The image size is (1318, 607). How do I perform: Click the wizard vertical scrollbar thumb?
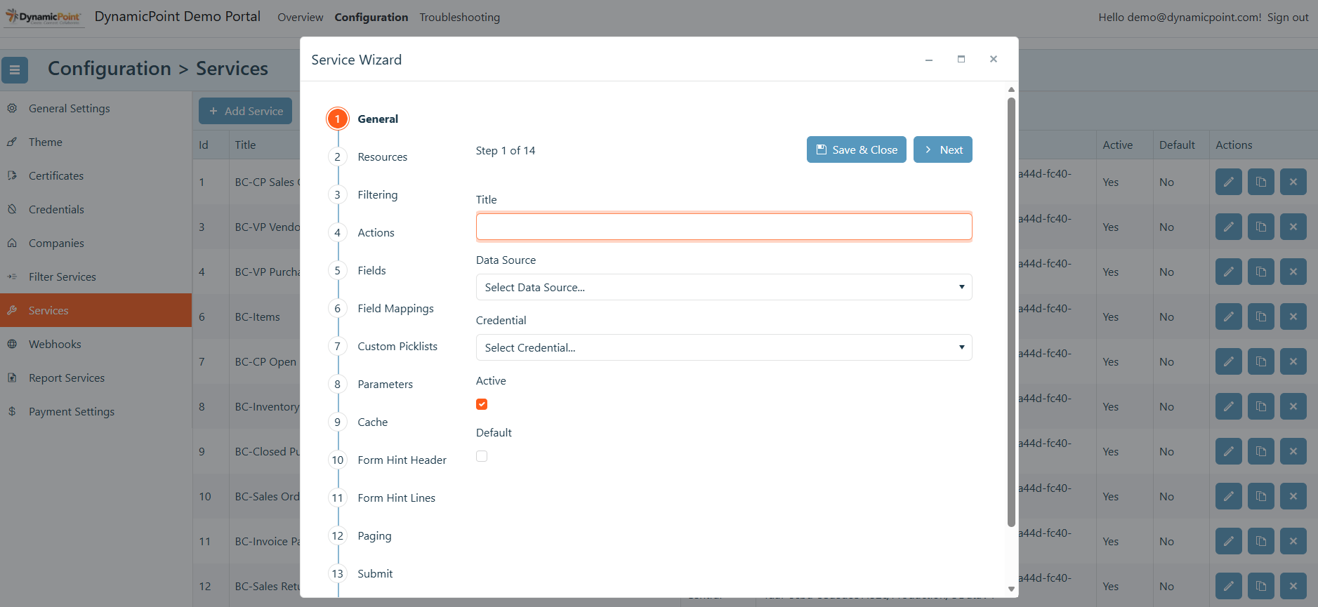[x=1011, y=312]
